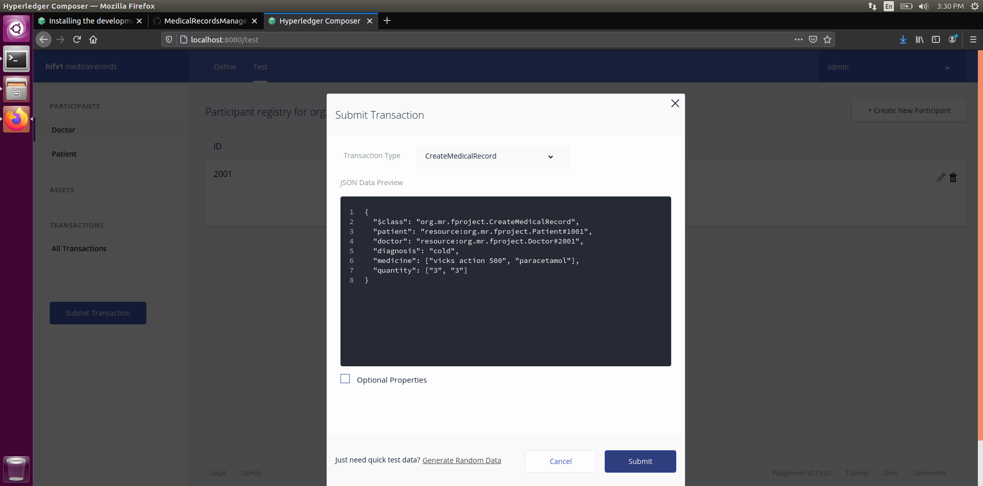The width and height of the screenshot is (983, 486).
Task: Save page to Pocket icon
Action: (x=813, y=39)
